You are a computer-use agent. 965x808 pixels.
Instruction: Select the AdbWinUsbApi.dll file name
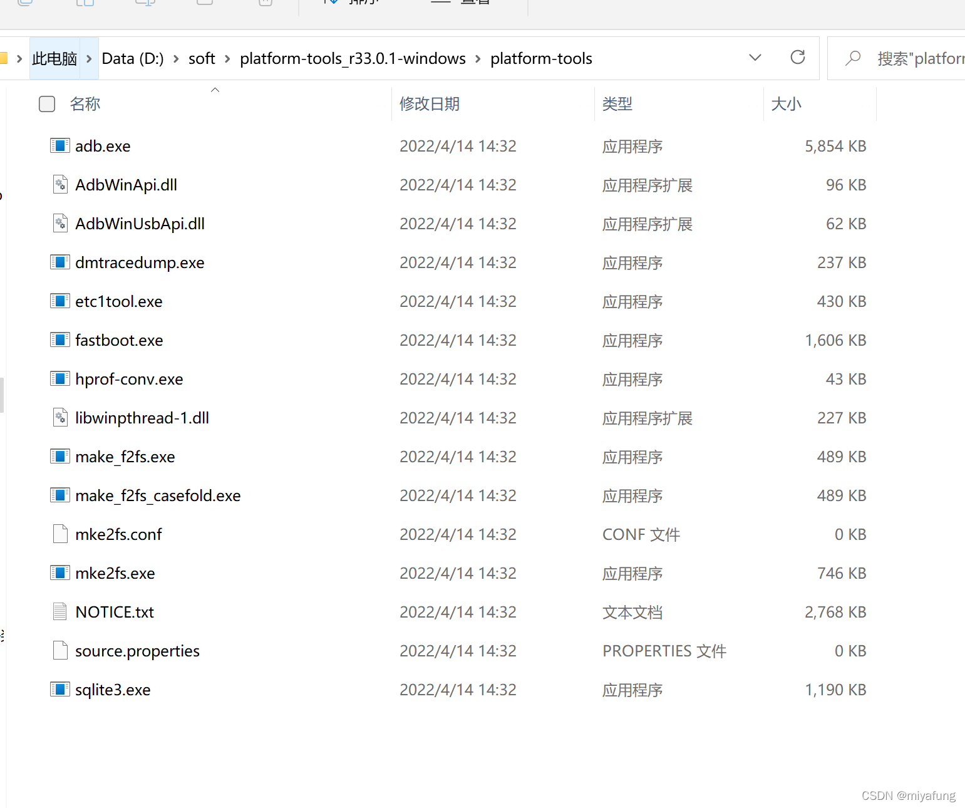(140, 224)
